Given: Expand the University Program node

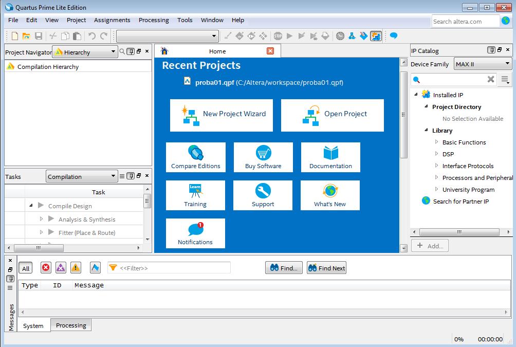Looking at the screenshot, I should point(437,189).
